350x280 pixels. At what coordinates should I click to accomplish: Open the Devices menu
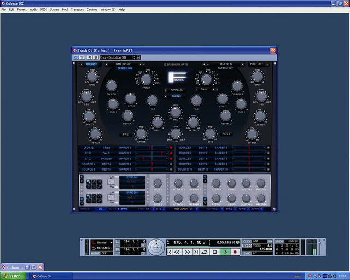click(x=92, y=10)
